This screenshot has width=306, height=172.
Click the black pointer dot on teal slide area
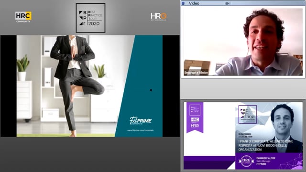151,90
